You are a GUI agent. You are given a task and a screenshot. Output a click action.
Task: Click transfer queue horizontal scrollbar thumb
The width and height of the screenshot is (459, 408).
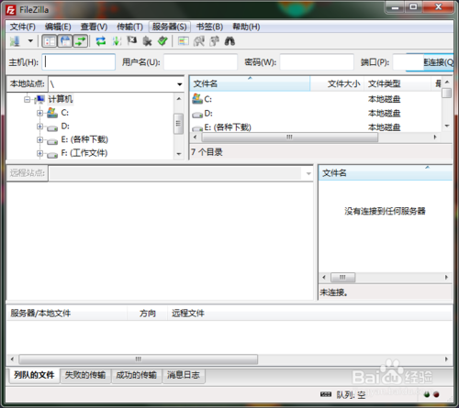click(x=139, y=358)
